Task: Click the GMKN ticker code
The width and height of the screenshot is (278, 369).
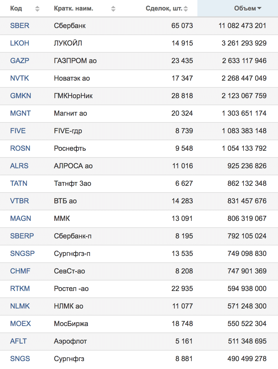Action: pyautogui.click(x=20, y=96)
